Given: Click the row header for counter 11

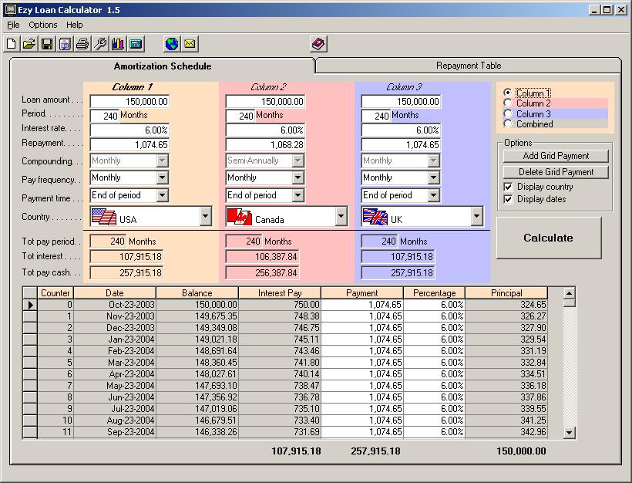Looking at the screenshot, I should (30, 432).
